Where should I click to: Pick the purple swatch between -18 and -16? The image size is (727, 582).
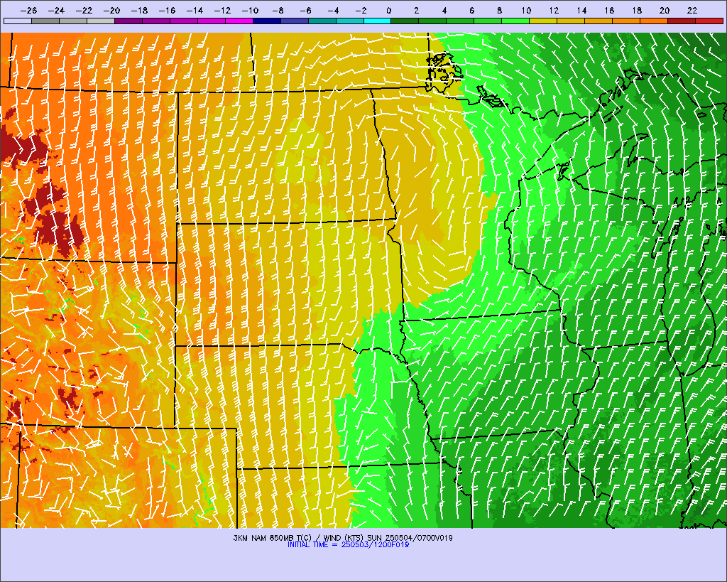(x=156, y=21)
